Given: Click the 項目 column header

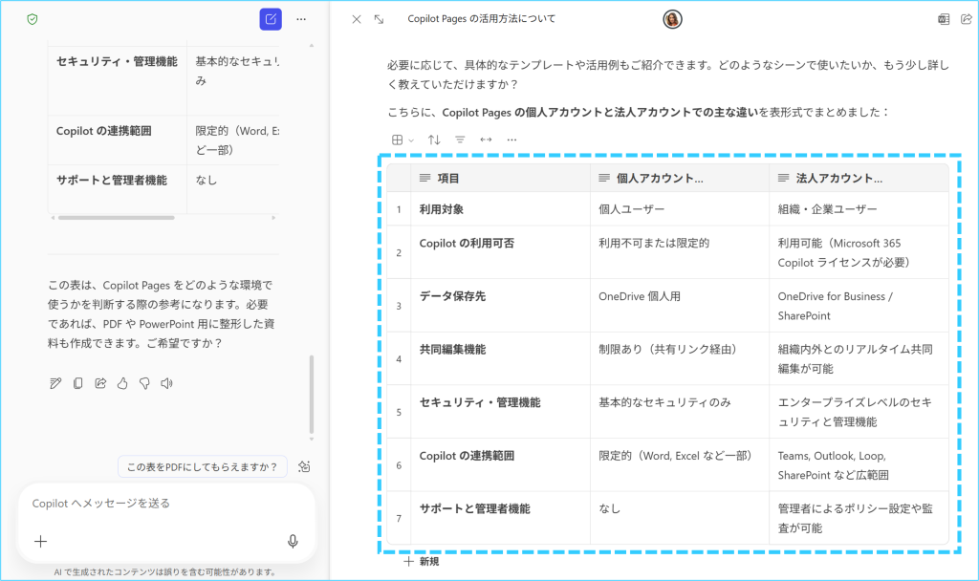Looking at the screenshot, I should (x=501, y=178).
